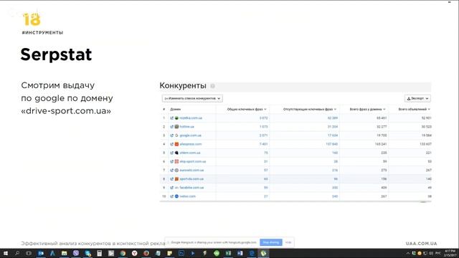Click the yellow 18 logo
The image size is (459, 258).
[32, 19]
